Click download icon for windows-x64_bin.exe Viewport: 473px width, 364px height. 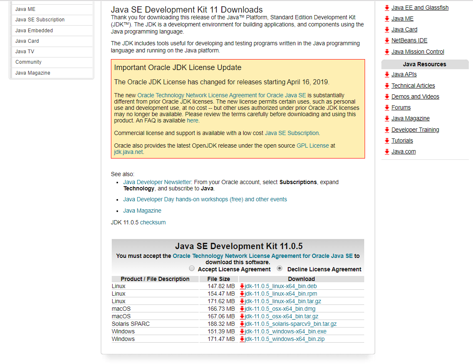[242, 331]
